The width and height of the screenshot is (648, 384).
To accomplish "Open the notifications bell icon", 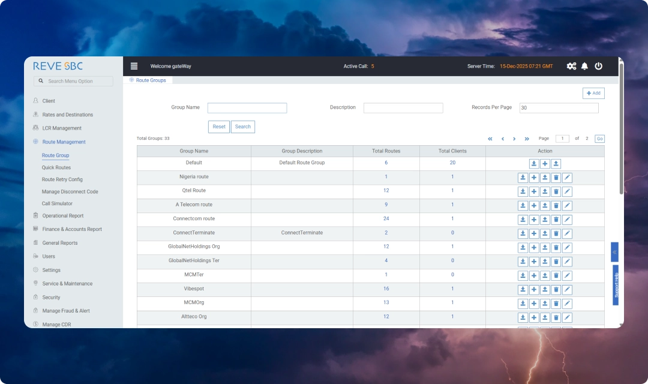I will click(x=584, y=66).
